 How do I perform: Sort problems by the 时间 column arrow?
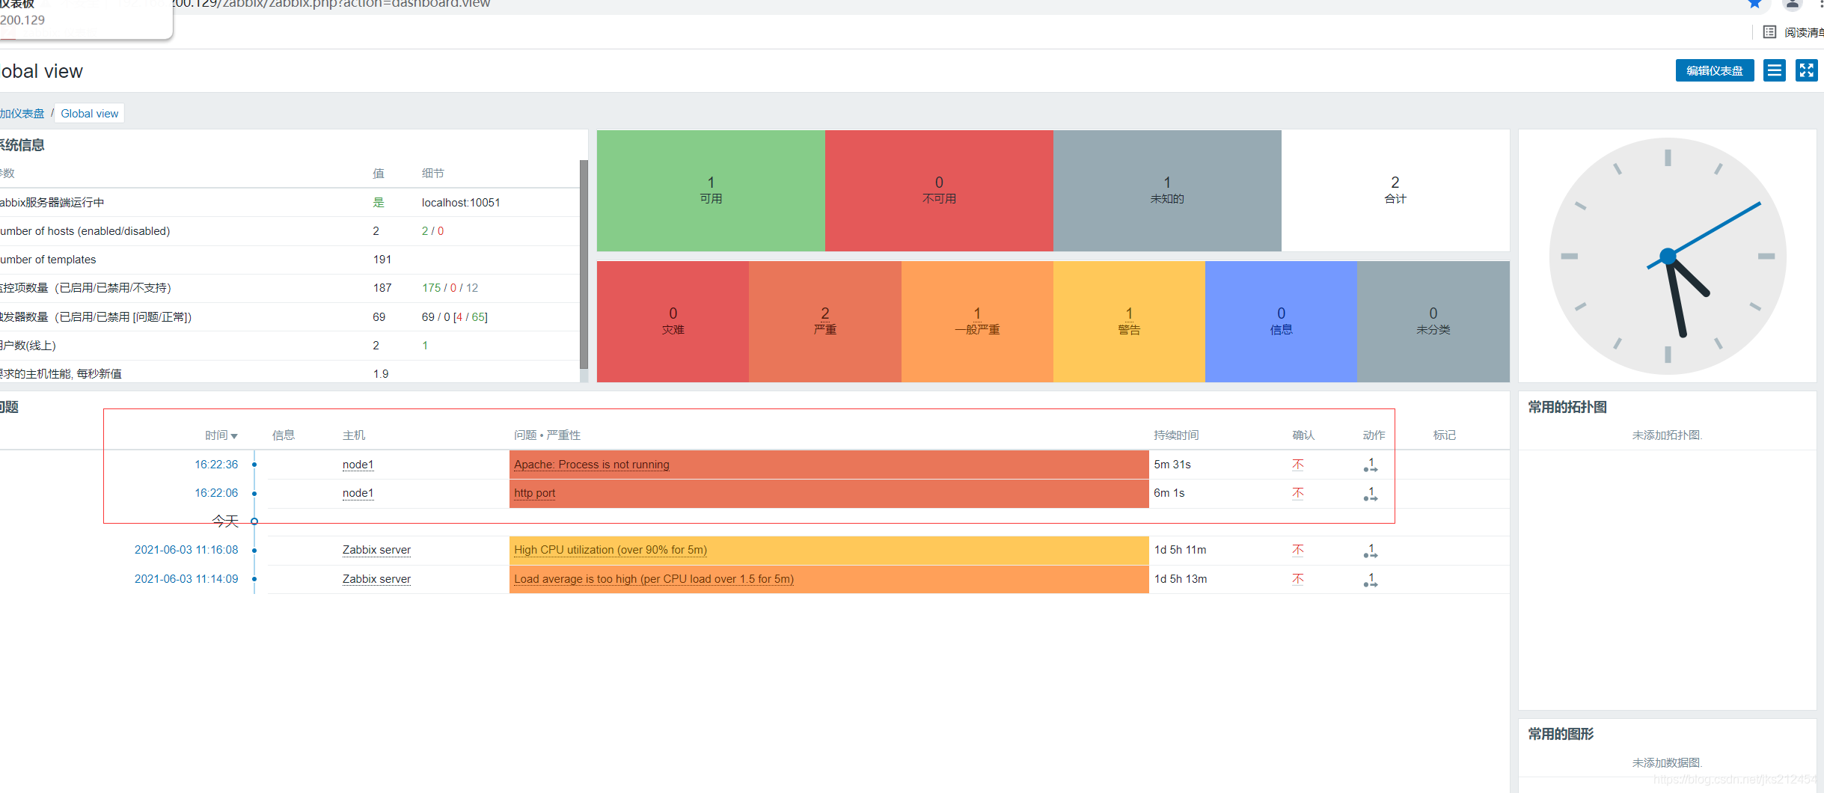(234, 436)
